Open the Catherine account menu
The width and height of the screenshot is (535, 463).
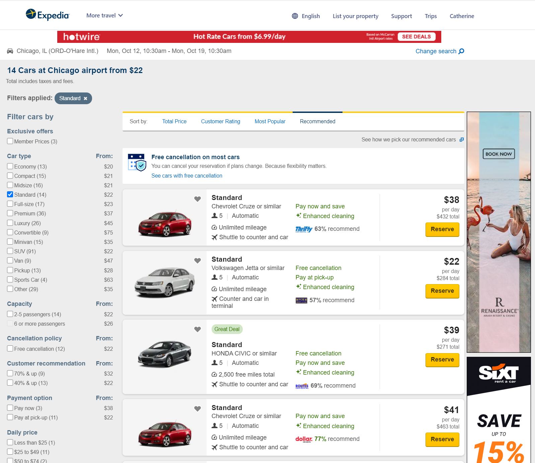(x=462, y=16)
